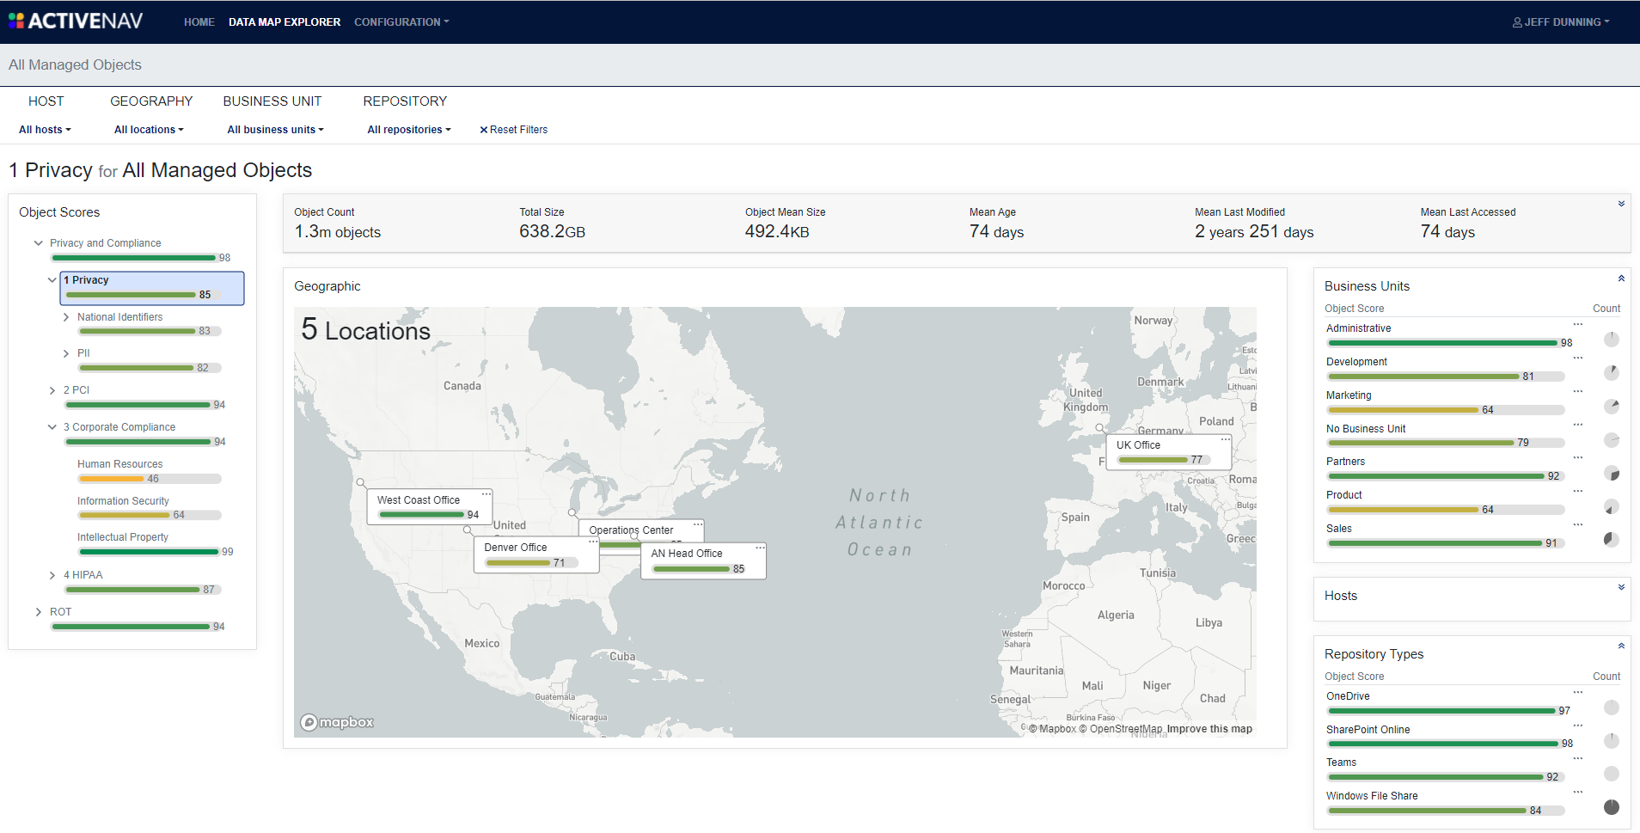Select the 4 HIPAA score bar
This screenshot has height=833, width=1640.
pyautogui.click(x=132, y=590)
